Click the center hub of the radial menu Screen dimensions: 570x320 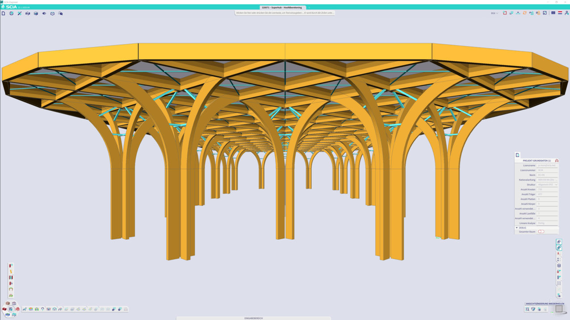11,309
